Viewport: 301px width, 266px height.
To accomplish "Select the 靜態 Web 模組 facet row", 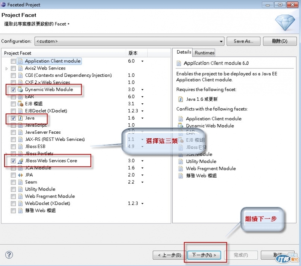I will (40, 210).
